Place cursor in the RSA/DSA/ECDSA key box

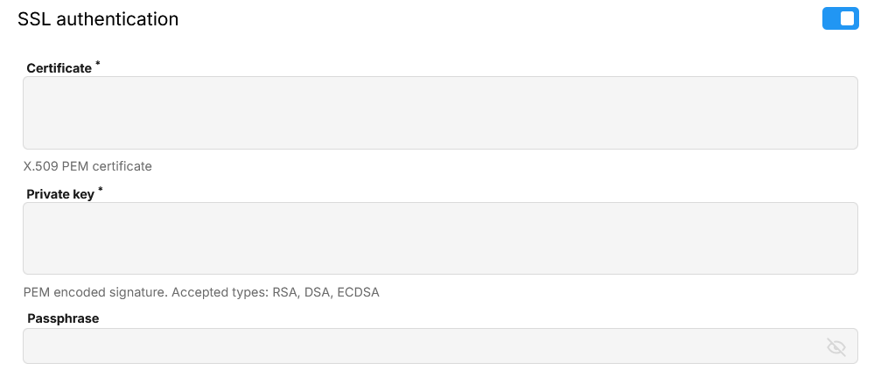tap(439, 239)
